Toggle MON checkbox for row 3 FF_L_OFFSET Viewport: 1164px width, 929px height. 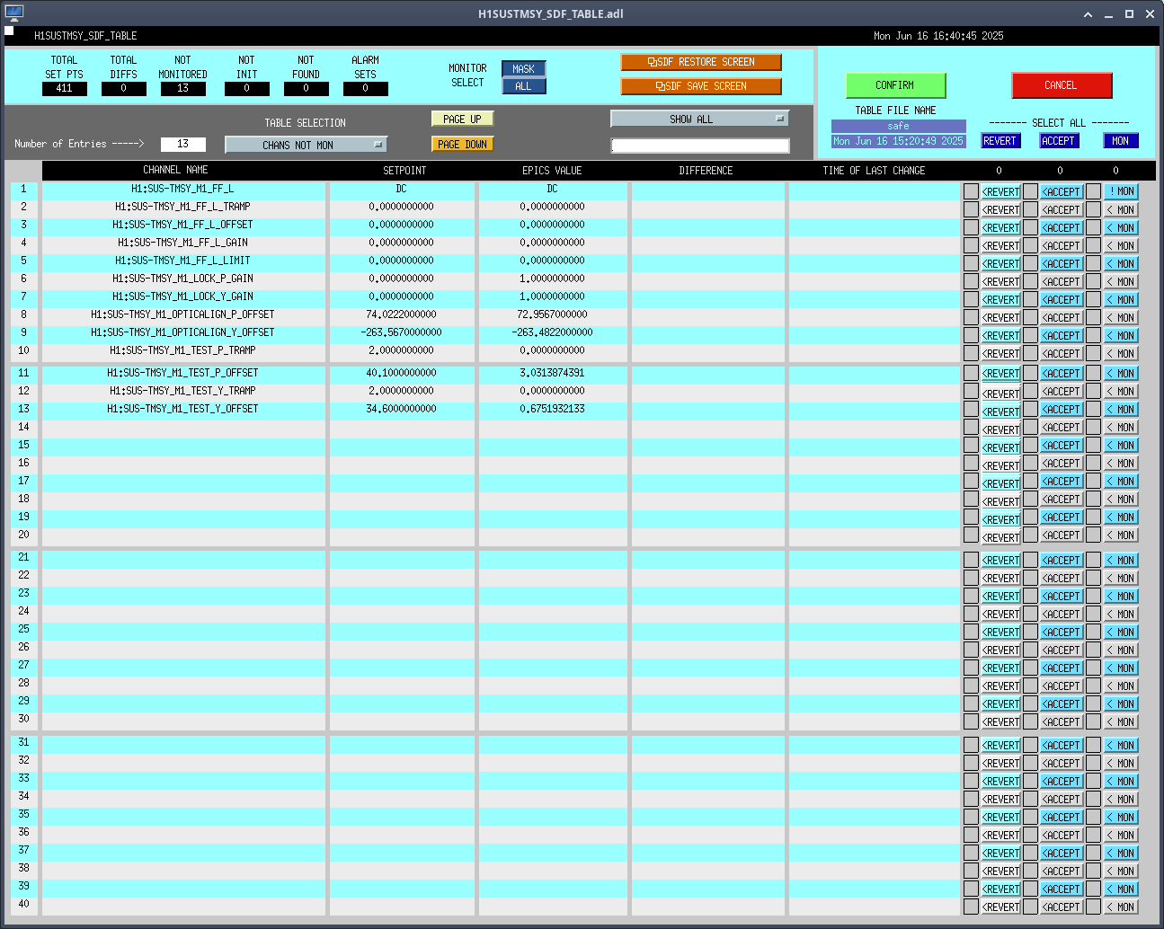[x=1093, y=227]
